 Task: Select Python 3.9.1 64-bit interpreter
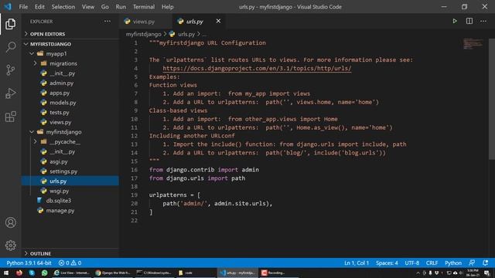point(29,263)
